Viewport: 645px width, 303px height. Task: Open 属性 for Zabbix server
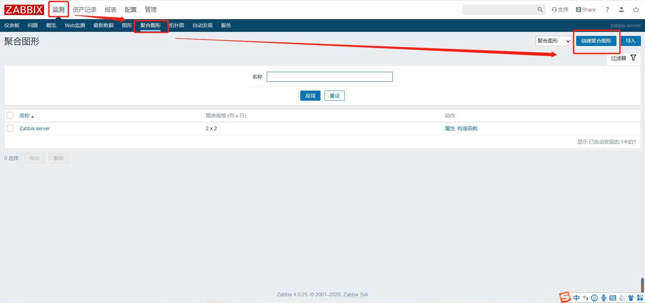(x=450, y=129)
